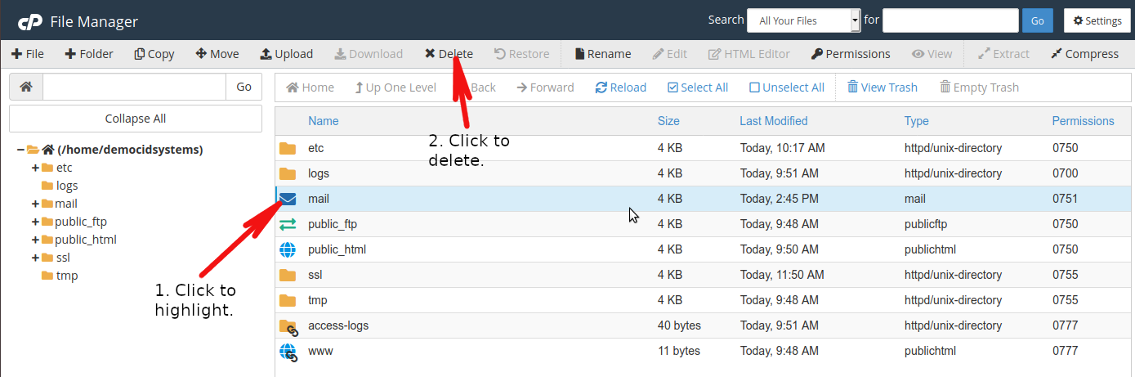Viewport: 1135px width, 377px height.
Task: Sort files by Last Modified column
Action: (774, 121)
